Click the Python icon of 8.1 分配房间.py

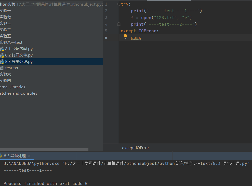coord(2,49)
